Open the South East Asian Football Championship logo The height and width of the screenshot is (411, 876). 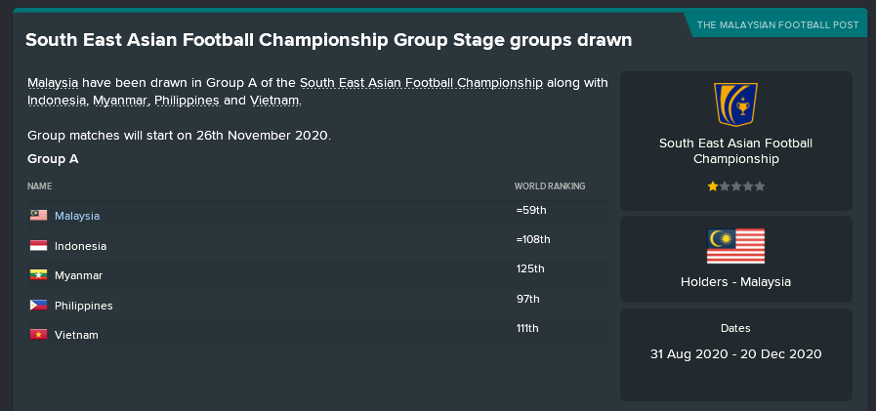[x=735, y=104]
